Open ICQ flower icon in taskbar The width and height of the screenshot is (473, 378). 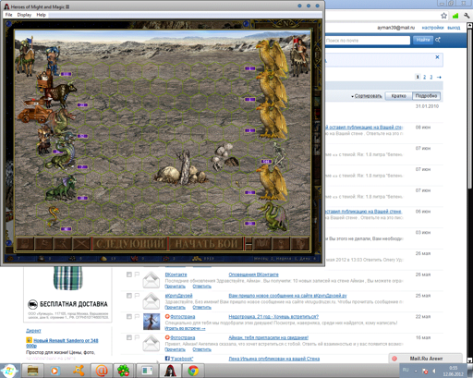124,371
